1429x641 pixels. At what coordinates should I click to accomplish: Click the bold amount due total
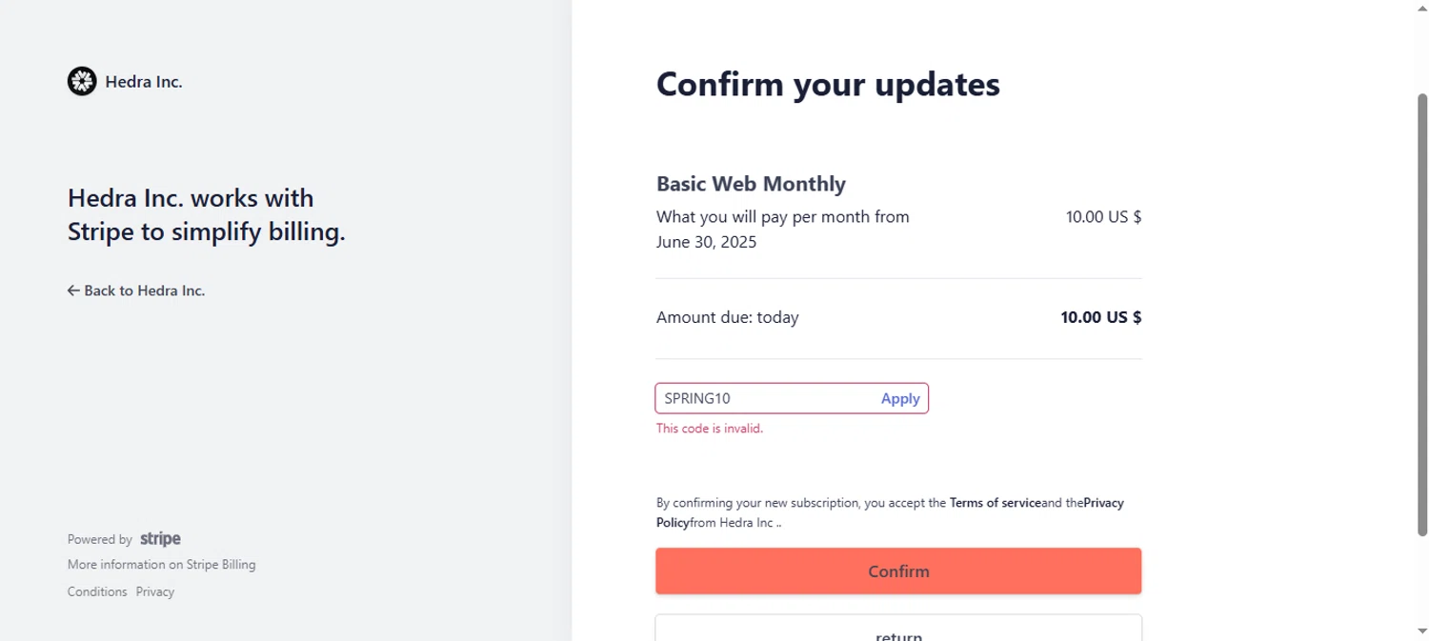(x=1100, y=317)
